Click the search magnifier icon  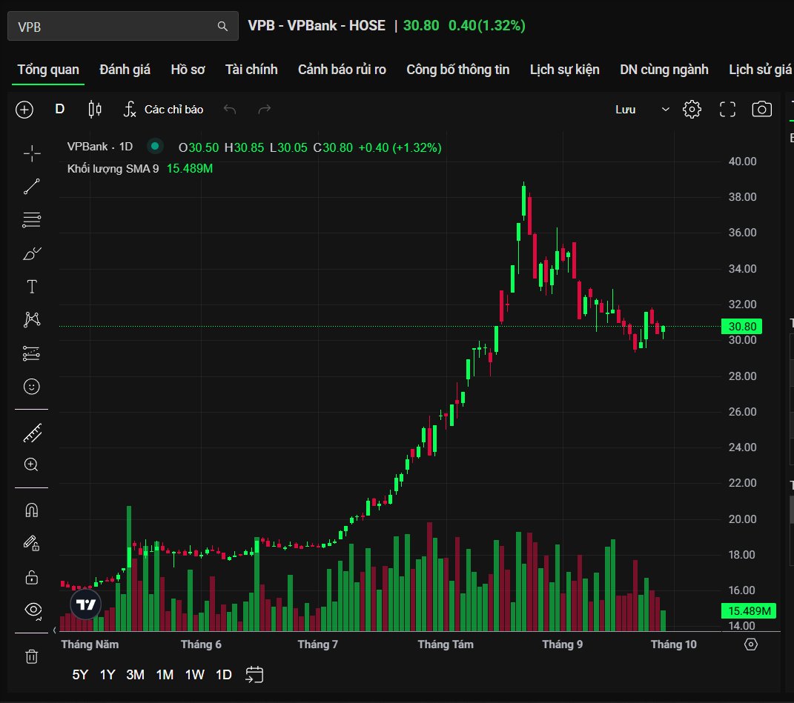[222, 27]
